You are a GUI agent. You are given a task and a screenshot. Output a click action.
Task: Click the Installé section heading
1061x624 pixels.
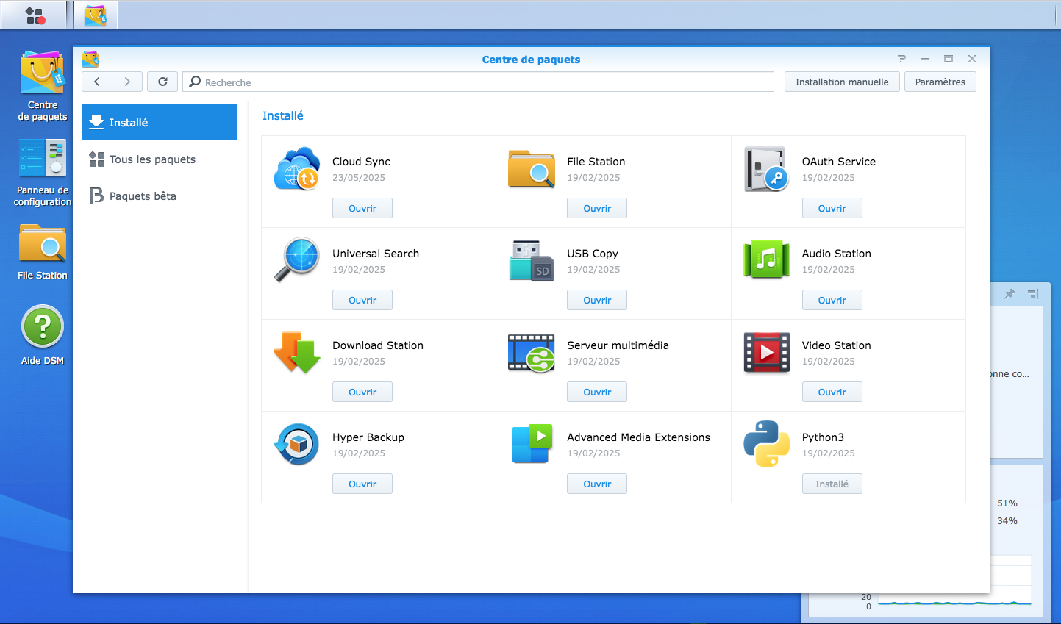(x=283, y=115)
